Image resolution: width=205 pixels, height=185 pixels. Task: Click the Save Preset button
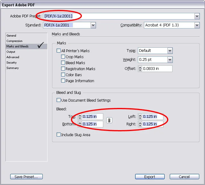(26, 177)
